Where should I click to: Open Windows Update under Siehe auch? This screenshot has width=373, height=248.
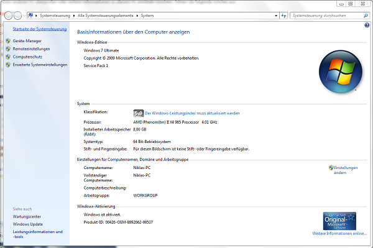pos(28,224)
